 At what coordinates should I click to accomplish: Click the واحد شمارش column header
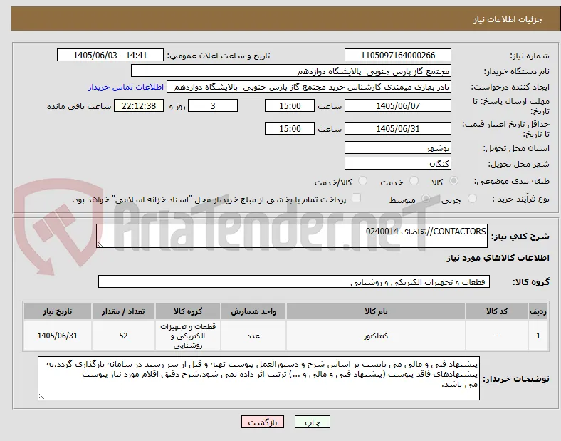(253, 311)
